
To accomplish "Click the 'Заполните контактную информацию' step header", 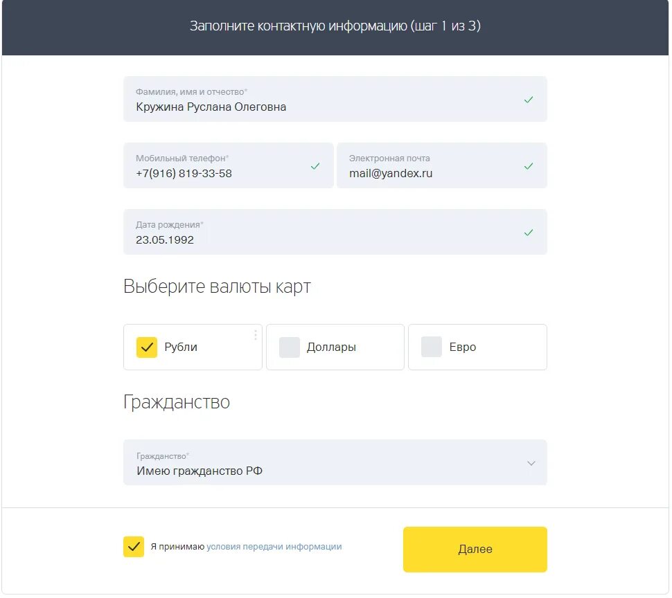I will (x=335, y=26).
